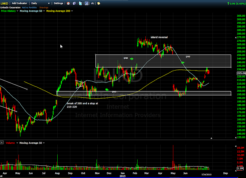Open the yellow sticky note icon
The width and height of the screenshot is (246, 178).
99,3
